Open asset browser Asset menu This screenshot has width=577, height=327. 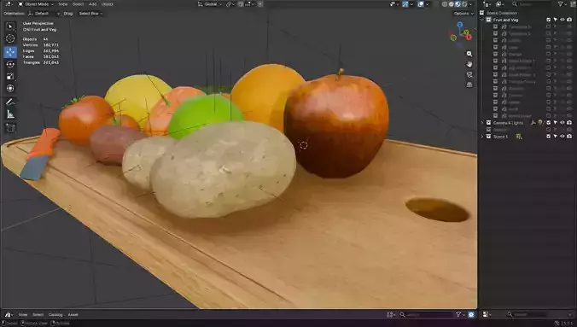pyautogui.click(x=73, y=315)
